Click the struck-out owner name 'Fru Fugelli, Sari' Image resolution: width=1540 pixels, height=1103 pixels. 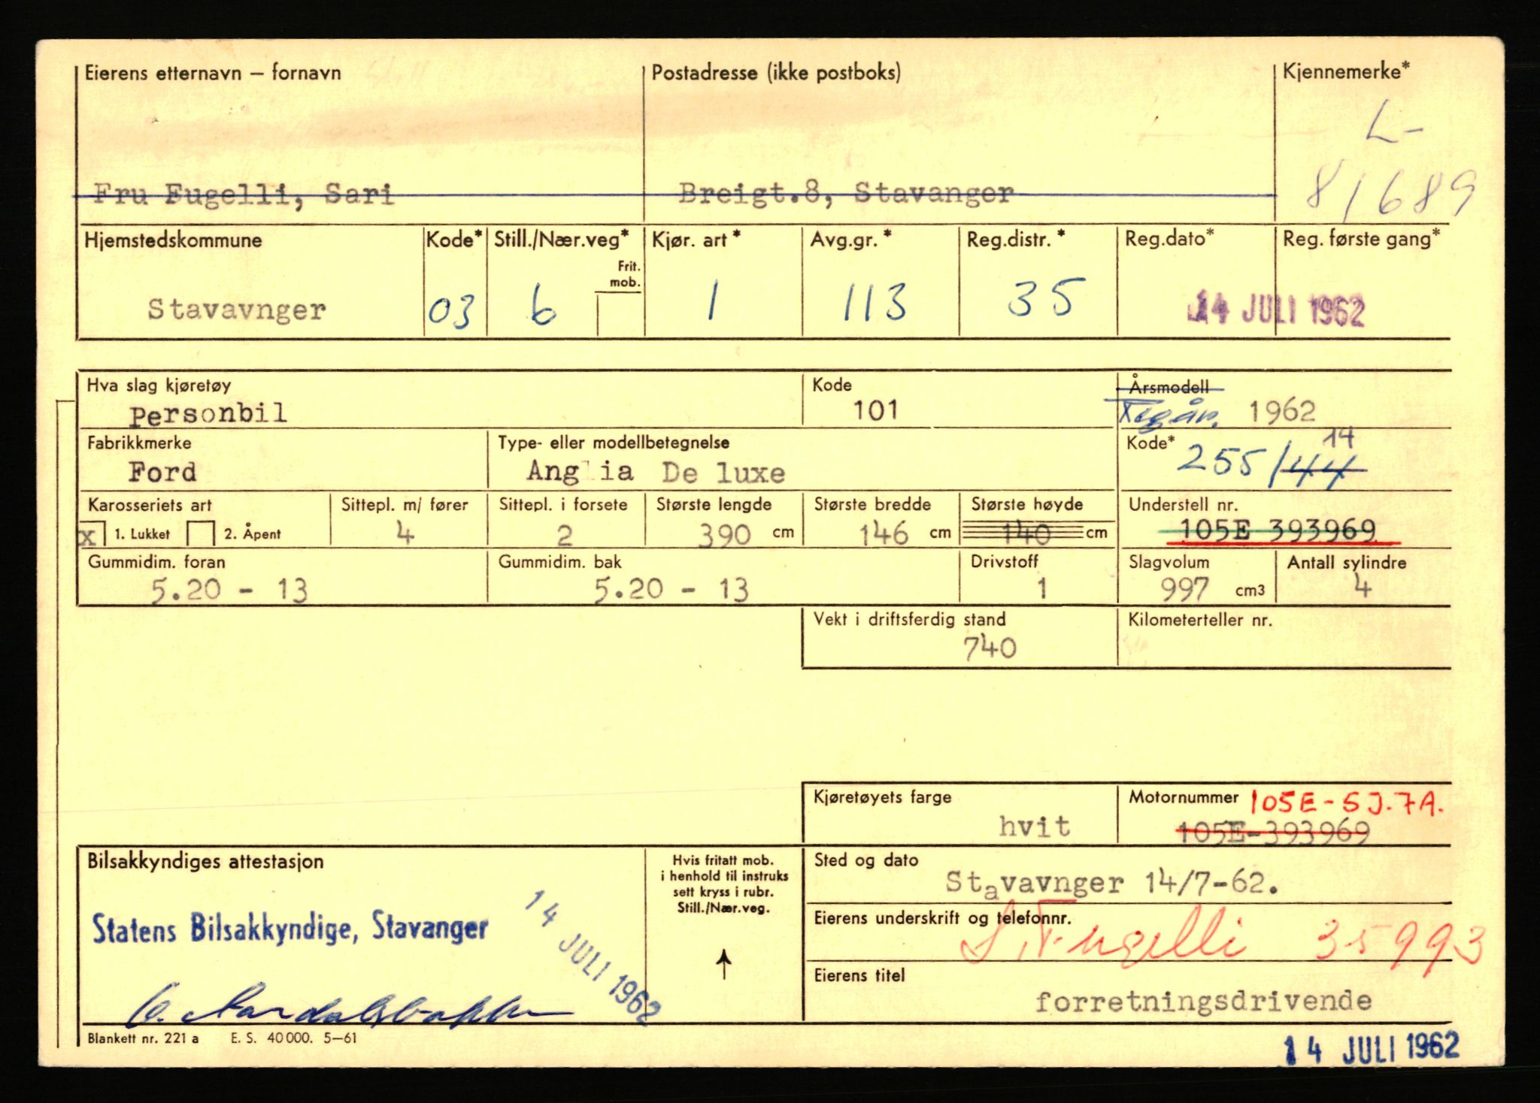pos(243,195)
